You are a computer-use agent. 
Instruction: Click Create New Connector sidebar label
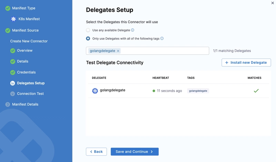tap(29, 41)
